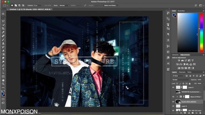205x115 pixels.
Task: Open the marquee tool preset picker
Action: click(x=5, y=5)
